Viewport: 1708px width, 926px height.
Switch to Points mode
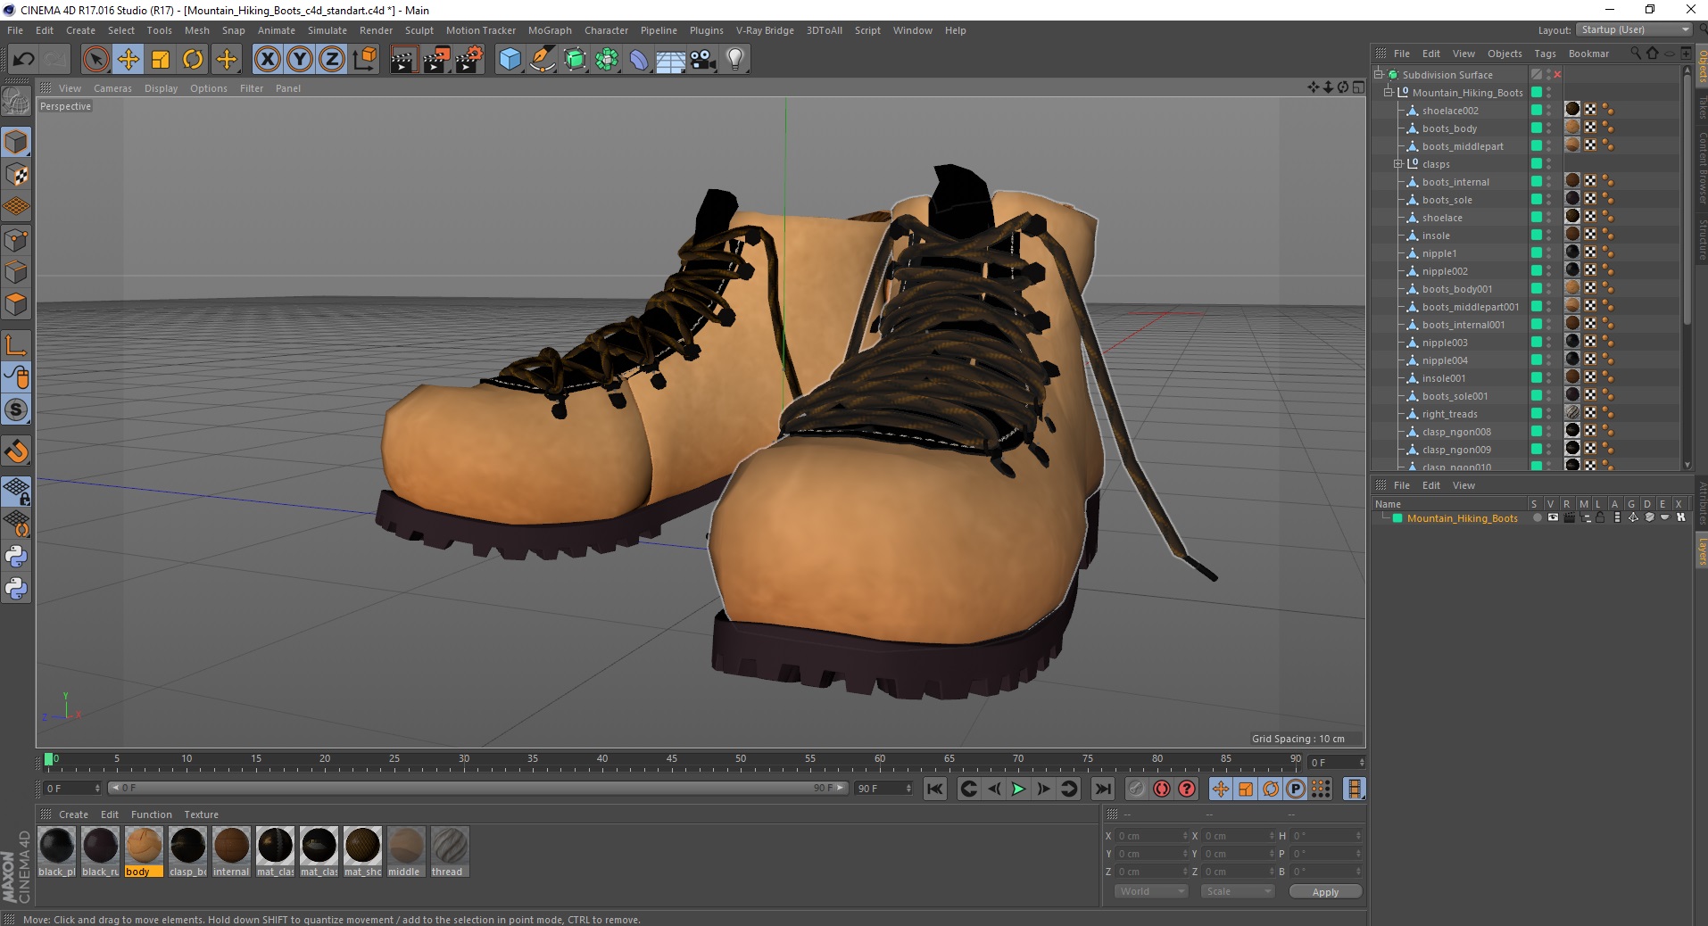16,239
